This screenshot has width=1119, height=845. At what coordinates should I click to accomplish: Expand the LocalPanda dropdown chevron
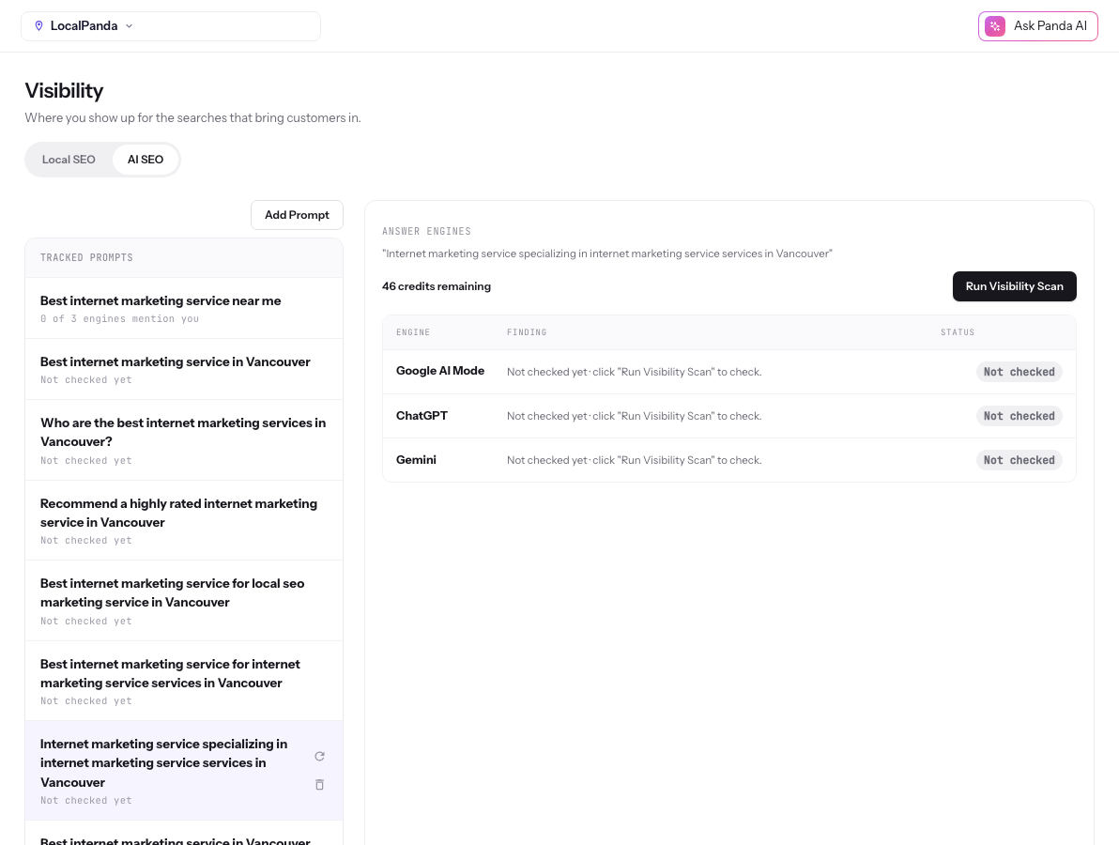[130, 25]
